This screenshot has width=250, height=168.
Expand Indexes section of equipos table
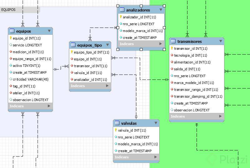coord(49,106)
